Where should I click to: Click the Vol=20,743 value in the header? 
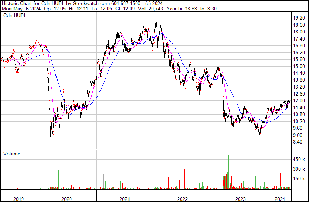[150, 9]
